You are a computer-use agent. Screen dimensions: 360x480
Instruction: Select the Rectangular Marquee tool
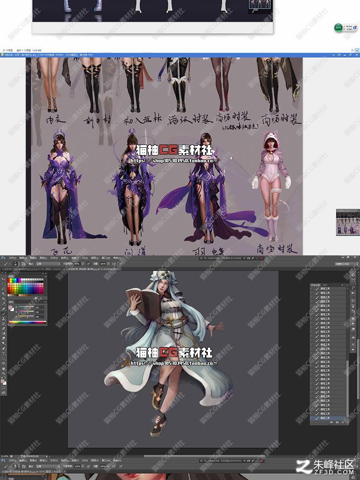click(x=3, y=284)
